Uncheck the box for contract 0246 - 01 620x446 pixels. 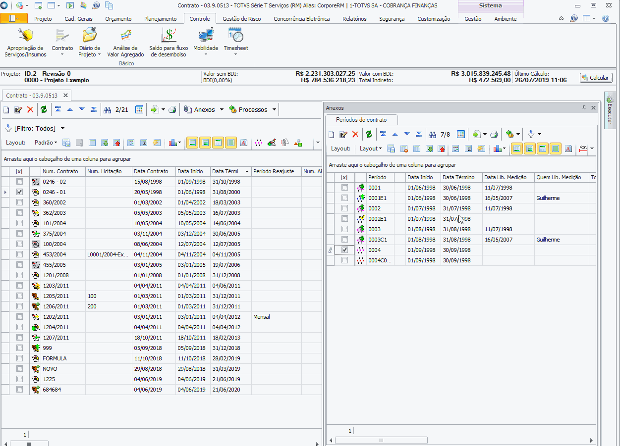pyautogui.click(x=19, y=192)
